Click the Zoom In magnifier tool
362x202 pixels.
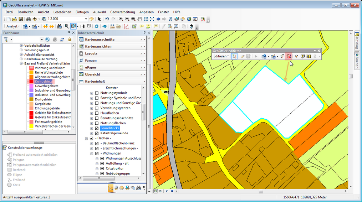(121, 19)
